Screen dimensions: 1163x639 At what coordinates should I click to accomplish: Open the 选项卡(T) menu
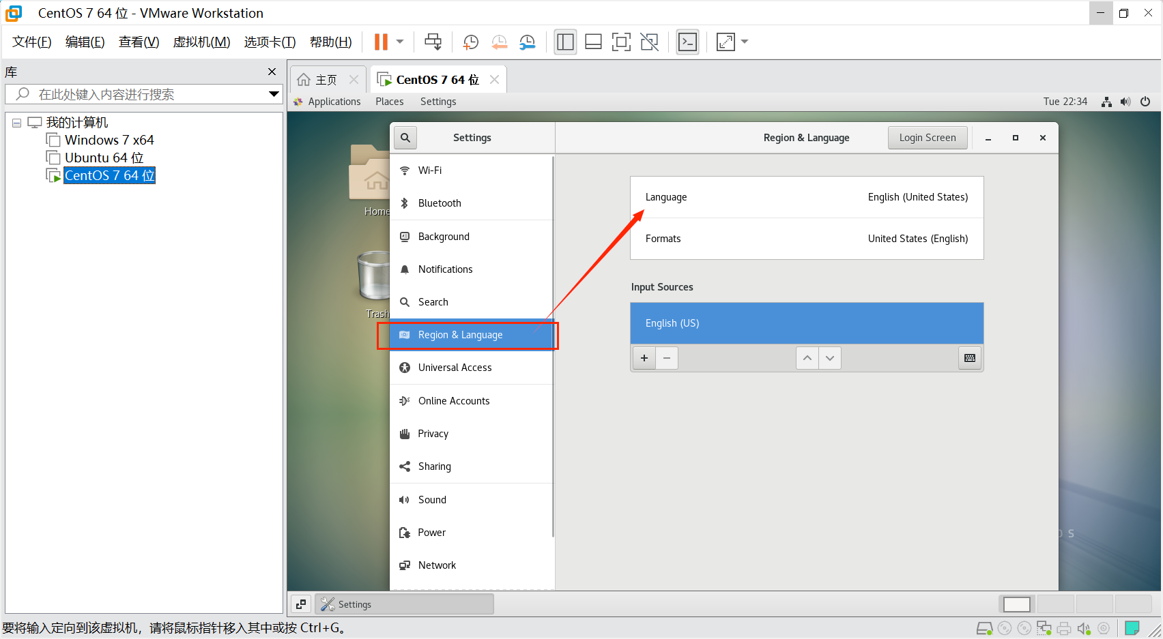pyautogui.click(x=270, y=42)
